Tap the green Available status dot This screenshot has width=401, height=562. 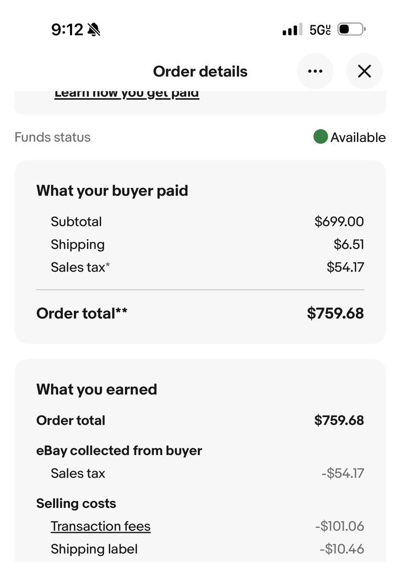(x=321, y=137)
